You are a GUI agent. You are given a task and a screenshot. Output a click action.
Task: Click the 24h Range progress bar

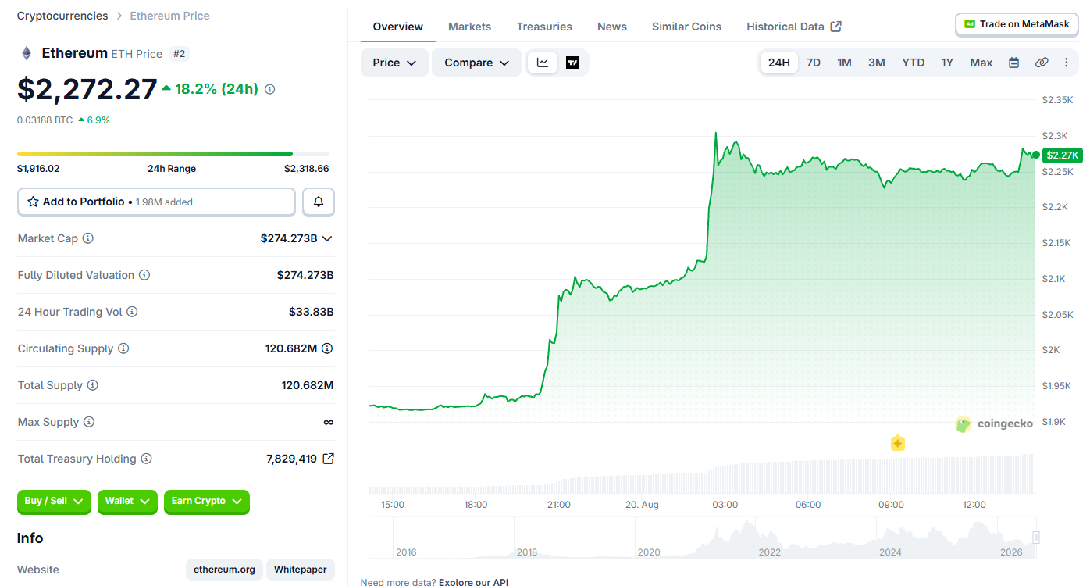(173, 154)
